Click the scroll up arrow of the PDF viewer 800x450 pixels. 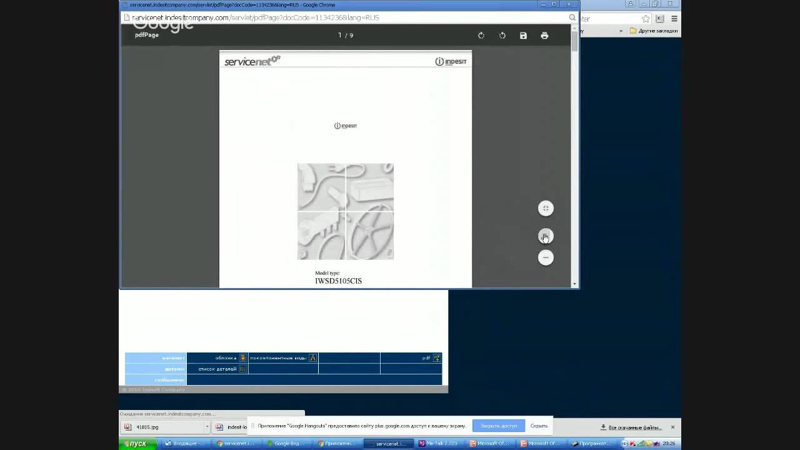[x=575, y=29]
